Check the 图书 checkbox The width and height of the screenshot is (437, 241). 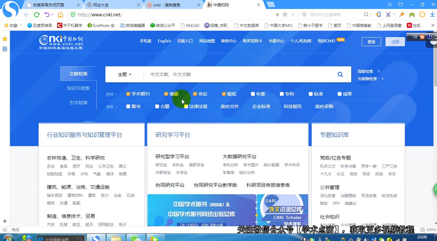(128, 106)
